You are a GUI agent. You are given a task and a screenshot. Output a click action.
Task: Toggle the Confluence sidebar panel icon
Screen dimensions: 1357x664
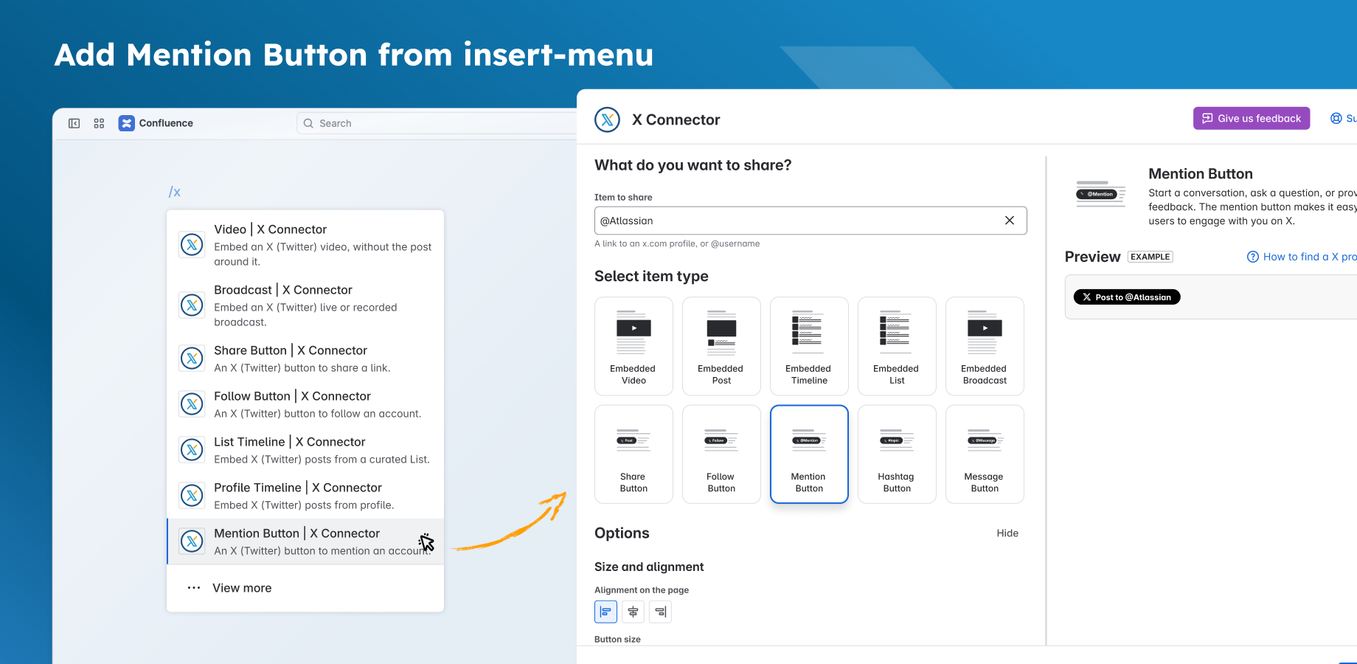click(74, 123)
